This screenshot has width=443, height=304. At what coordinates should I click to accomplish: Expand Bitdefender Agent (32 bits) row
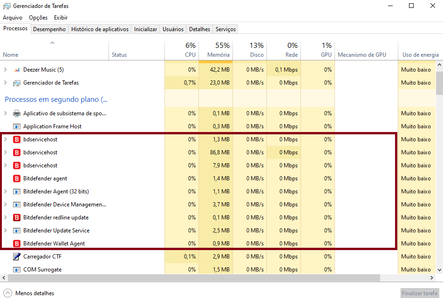pos(6,192)
